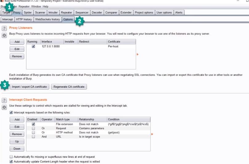Screen dimensions: 249x164
Task: Toggle Running checkbox for 127.0.0.1:8080 listener
Action: click(x=33, y=46)
